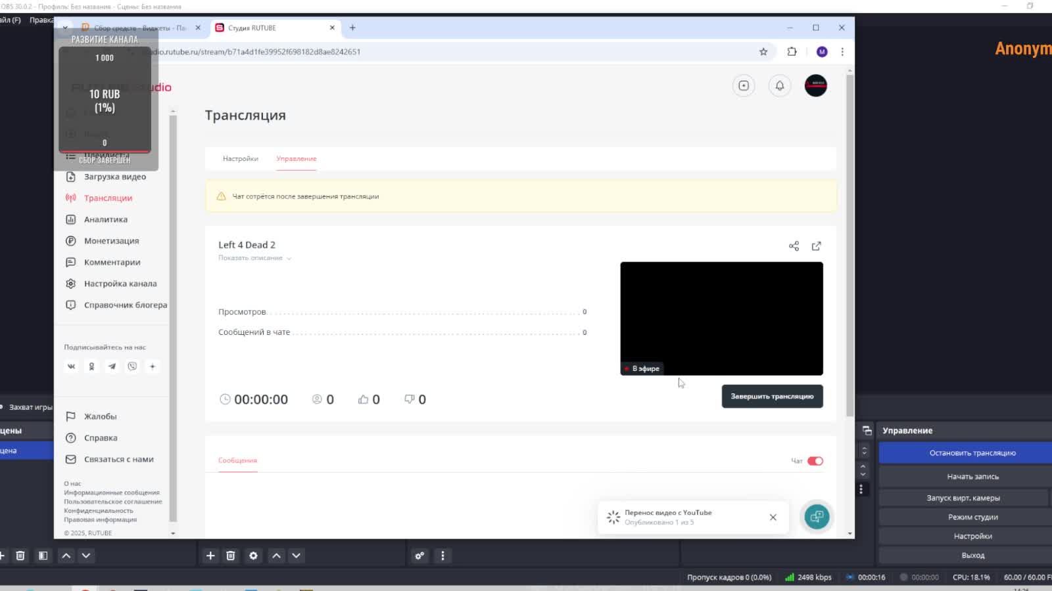Open the stream in new window icon
The image size is (1052, 591).
point(817,246)
